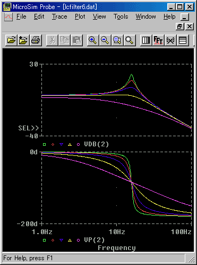Click the Zoom Out magnifier icon
Viewport: 197px width, 265px height.
[x=105, y=40]
